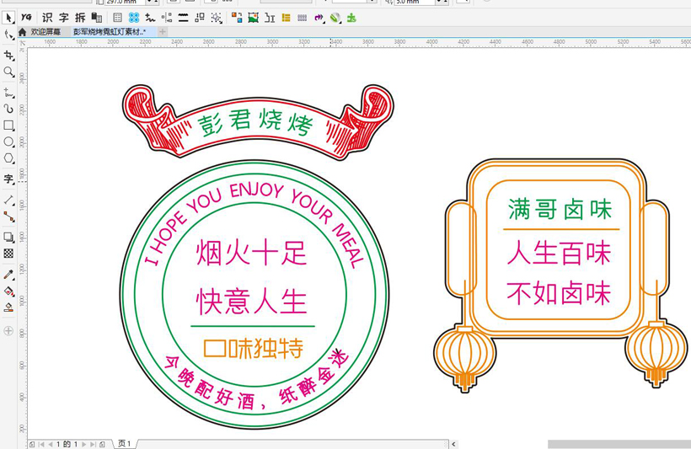Click the YG plugin icon
691x449 pixels.
tap(26, 17)
